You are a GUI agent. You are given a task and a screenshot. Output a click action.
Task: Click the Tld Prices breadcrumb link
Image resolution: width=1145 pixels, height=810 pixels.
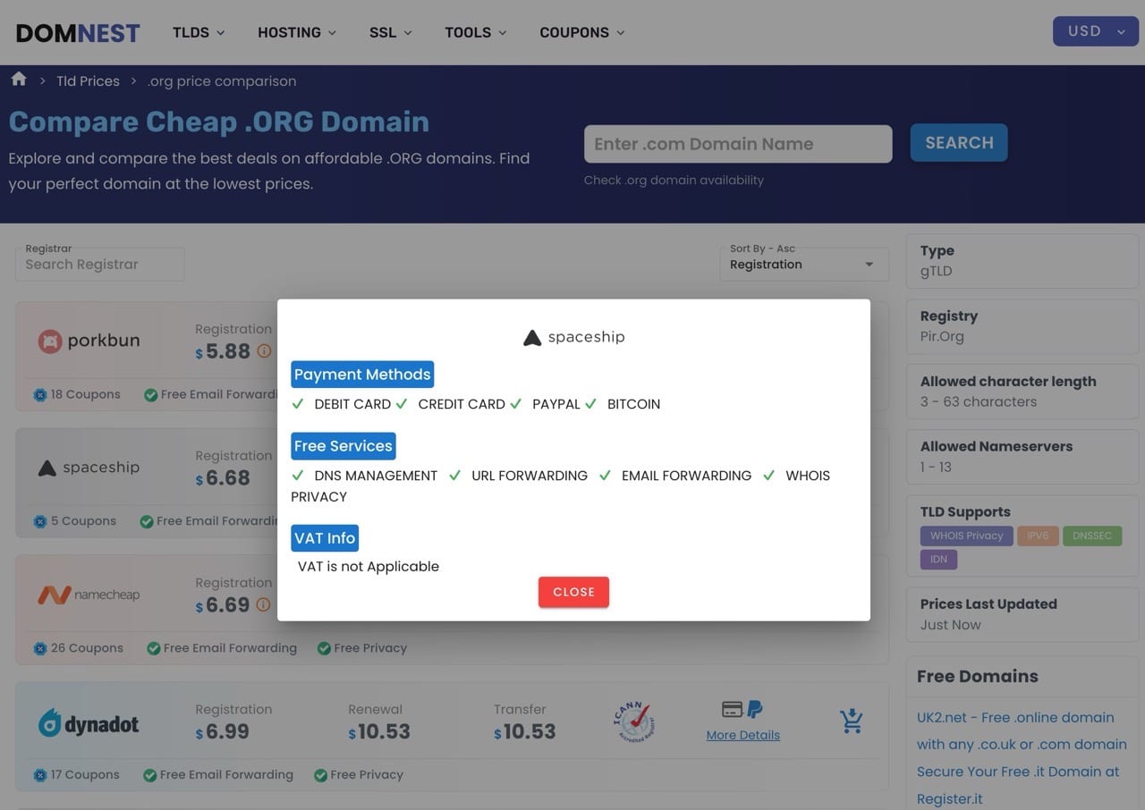click(x=88, y=81)
